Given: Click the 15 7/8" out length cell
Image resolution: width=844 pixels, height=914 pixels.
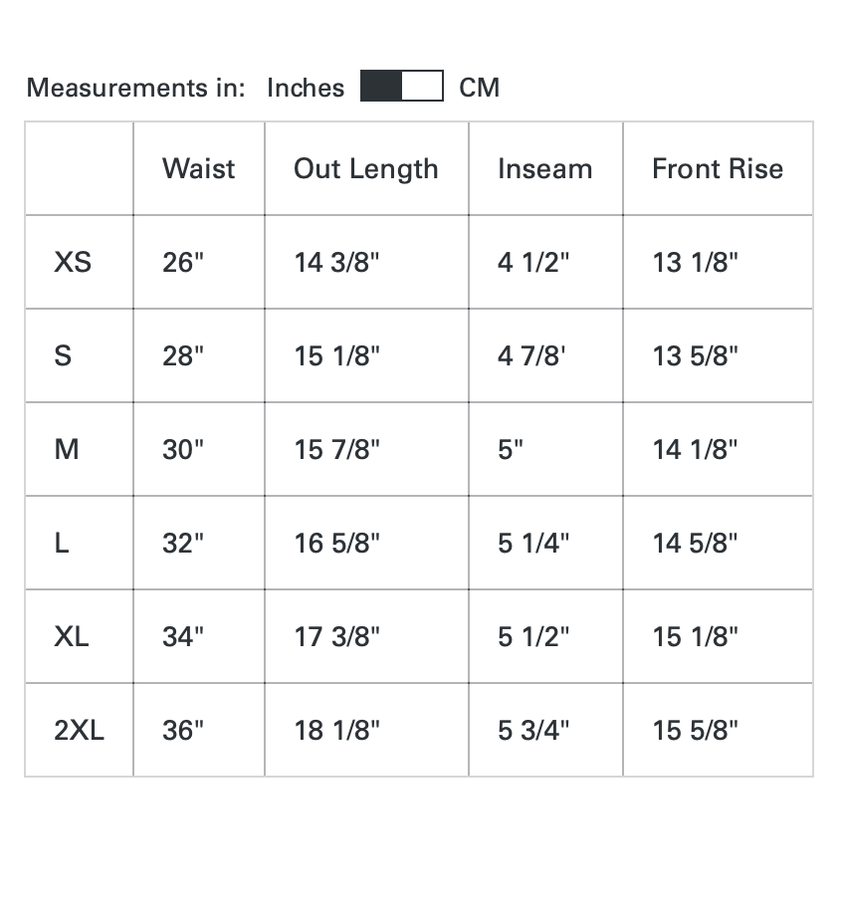Looking at the screenshot, I should pyautogui.click(x=337, y=449).
